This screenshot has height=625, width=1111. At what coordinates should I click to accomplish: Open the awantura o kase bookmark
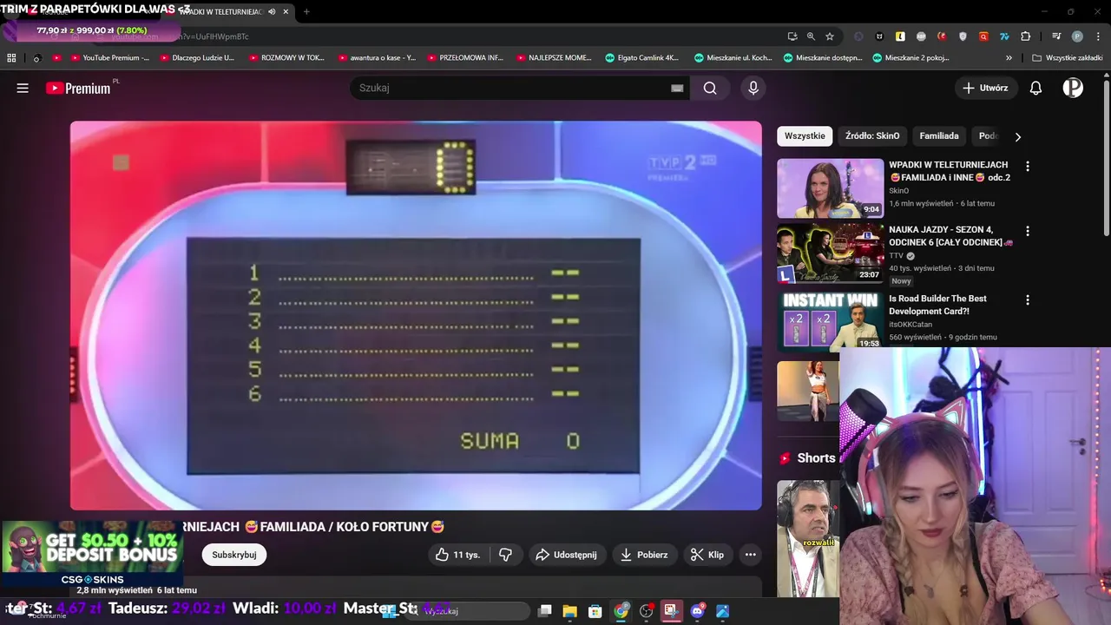pos(376,58)
